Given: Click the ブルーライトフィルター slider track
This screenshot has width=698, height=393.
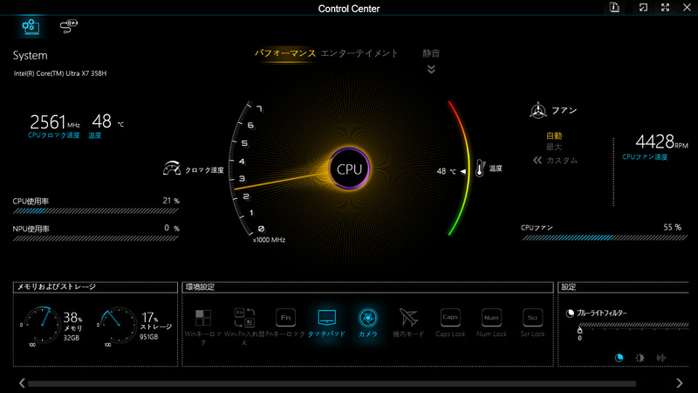Looking at the screenshot, I should click(633, 325).
